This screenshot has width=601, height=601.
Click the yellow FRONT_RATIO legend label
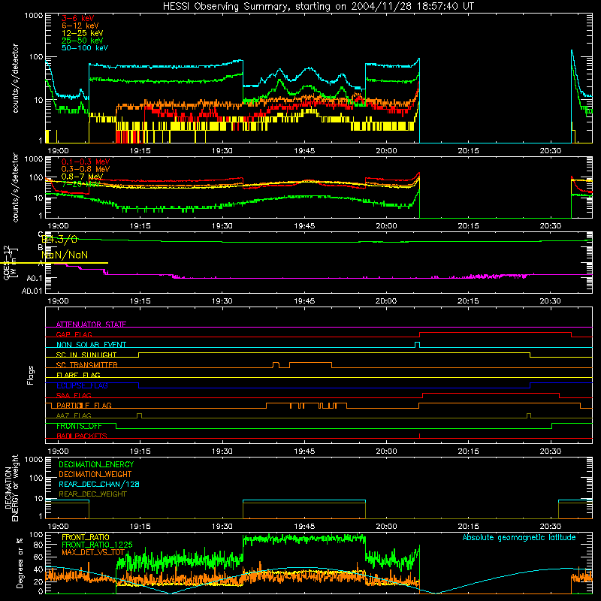coord(86,537)
